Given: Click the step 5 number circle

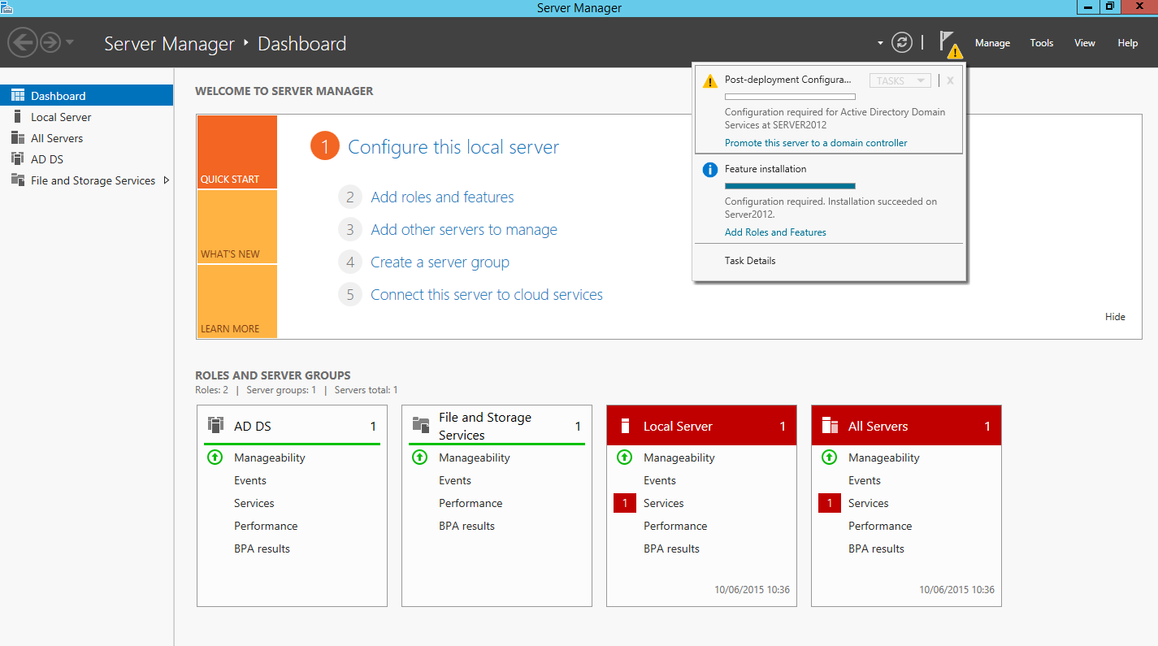Looking at the screenshot, I should point(350,295).
